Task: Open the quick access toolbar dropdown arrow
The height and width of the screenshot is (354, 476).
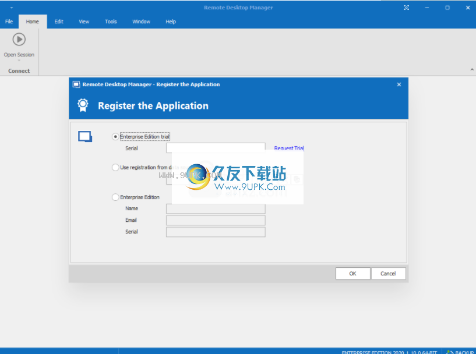Action: pyautogui.click(x=12, y=8)
